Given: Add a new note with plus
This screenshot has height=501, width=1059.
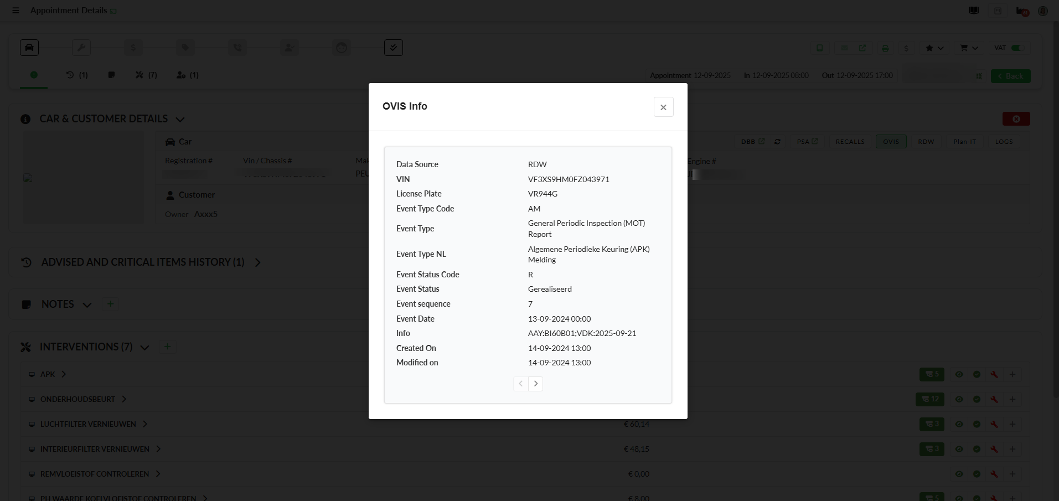Looking at the screenshot, I should [110, 304].
